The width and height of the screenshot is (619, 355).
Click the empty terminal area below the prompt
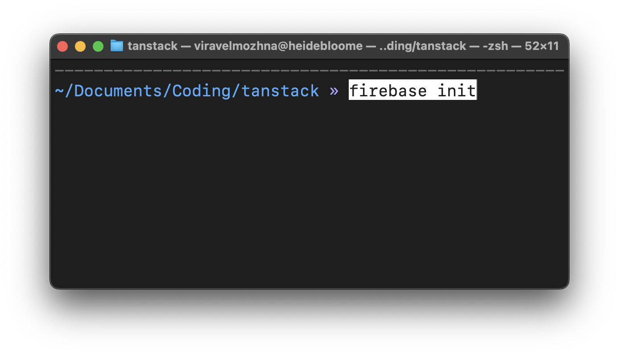(308, 192)
